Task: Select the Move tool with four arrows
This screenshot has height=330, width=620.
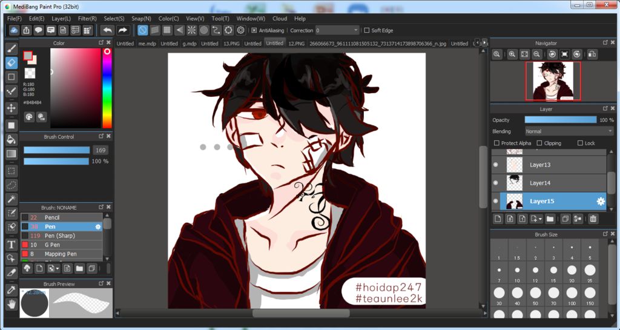Action: coord(12,108)
